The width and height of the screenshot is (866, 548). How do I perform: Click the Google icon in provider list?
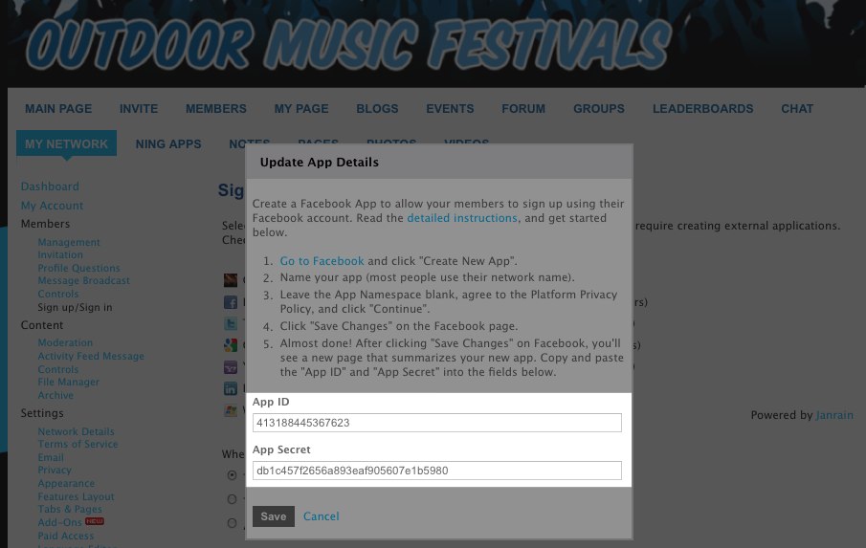click(231, 345)
